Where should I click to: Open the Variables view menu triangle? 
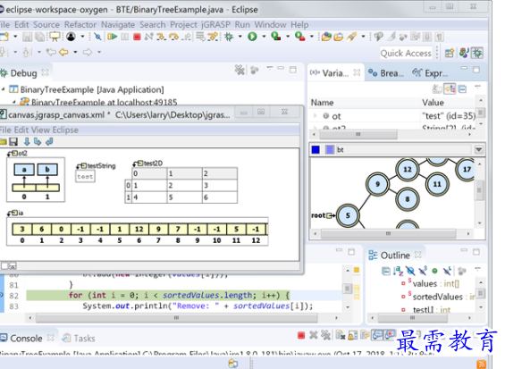click(x=477, y=87)
